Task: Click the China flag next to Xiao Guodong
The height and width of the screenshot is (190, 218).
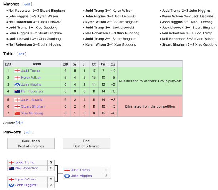Action: tap(17, 114)
